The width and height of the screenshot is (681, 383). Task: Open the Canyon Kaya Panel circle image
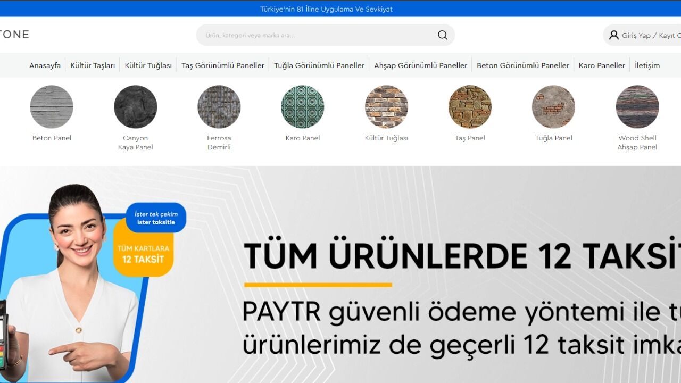[x=135, y=107]
